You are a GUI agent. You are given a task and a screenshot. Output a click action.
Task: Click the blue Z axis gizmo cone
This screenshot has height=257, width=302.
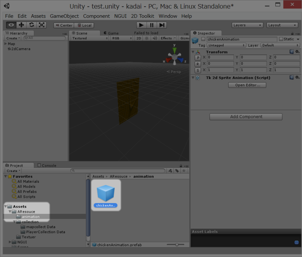(180, 60)
